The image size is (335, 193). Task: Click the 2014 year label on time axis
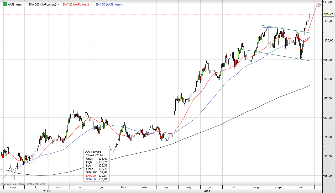207,191
